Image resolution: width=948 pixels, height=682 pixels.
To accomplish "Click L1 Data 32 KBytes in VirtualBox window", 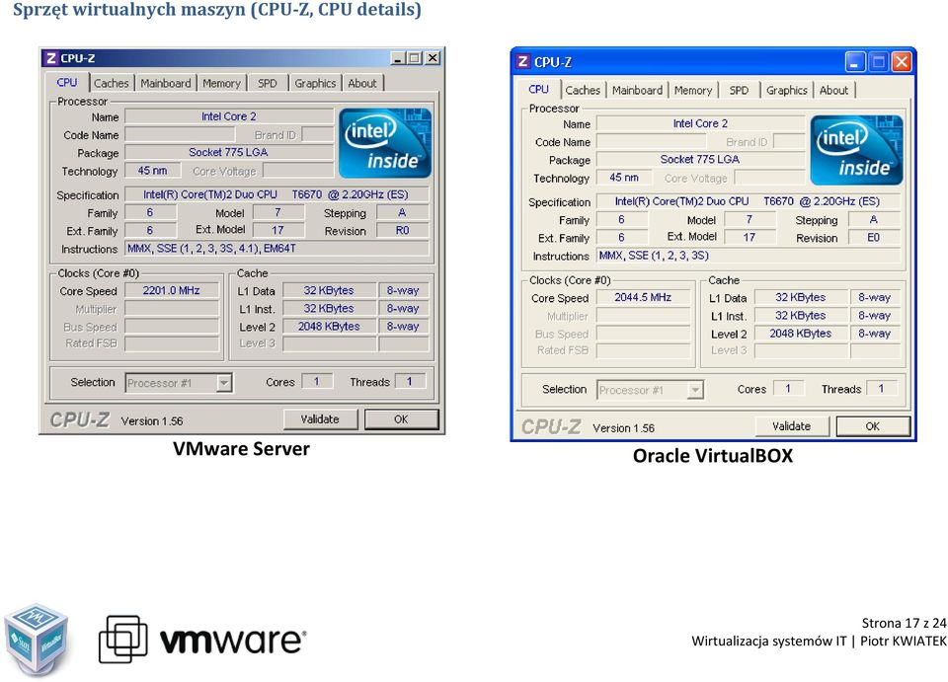I will [x=801, y=297].
